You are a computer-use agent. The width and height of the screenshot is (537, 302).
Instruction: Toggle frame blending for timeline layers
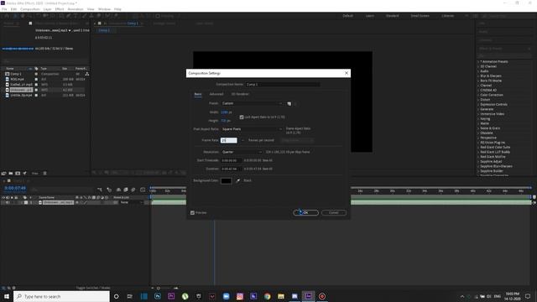(126, 190)
